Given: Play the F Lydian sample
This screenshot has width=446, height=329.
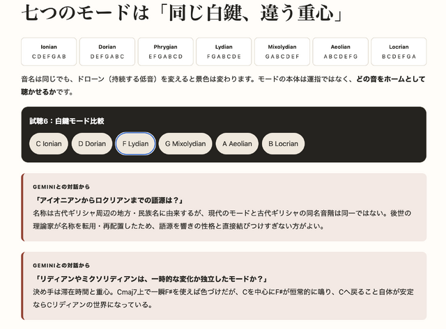Looking at the screenshot, I should point(135,144).
